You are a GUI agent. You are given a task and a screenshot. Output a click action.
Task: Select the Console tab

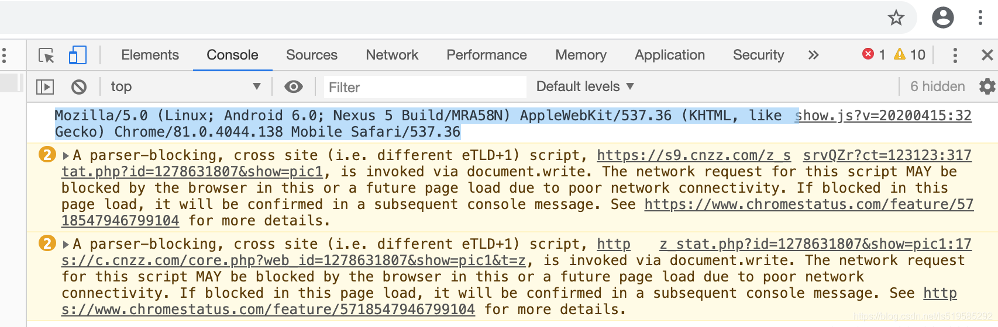point(232,55)
